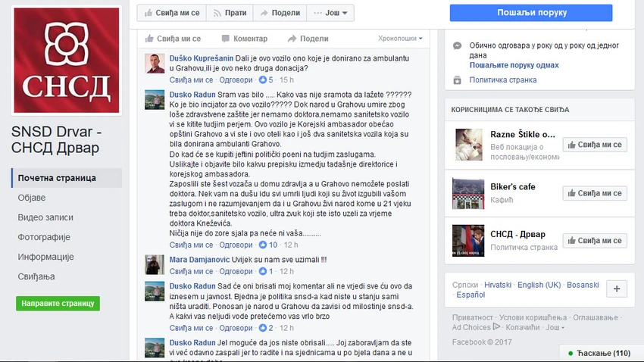Select Видео записи in the sidebar
644x362 pixels.
45,217
